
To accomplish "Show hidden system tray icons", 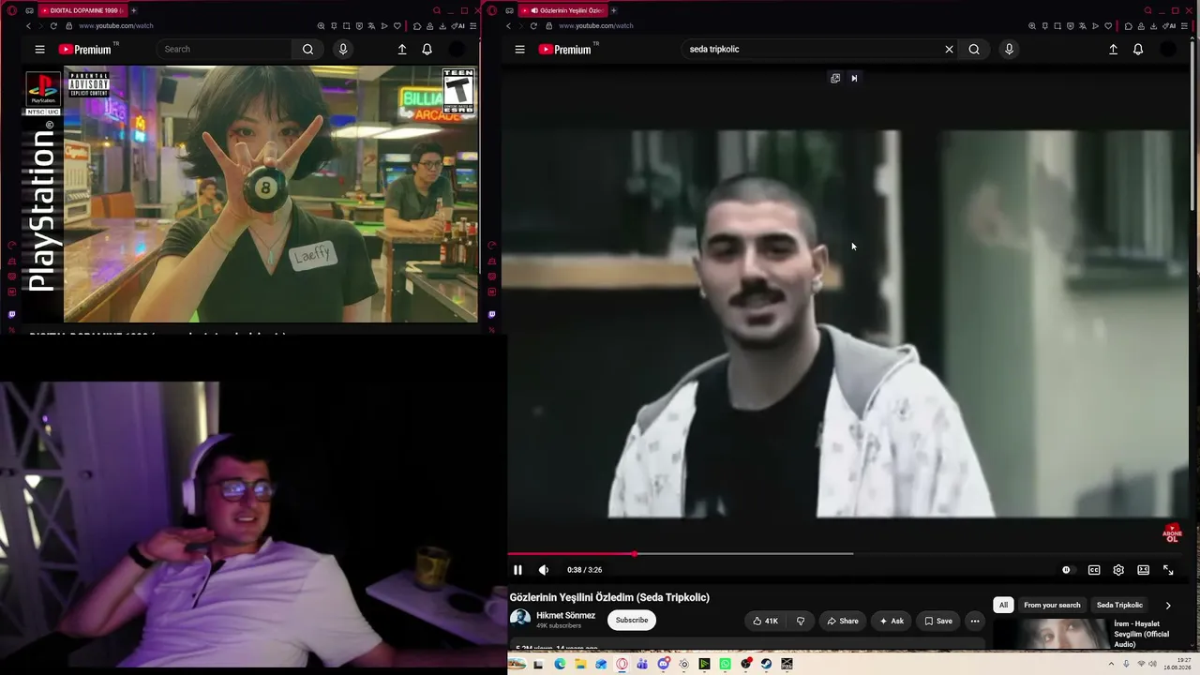I will [1112, 664].
